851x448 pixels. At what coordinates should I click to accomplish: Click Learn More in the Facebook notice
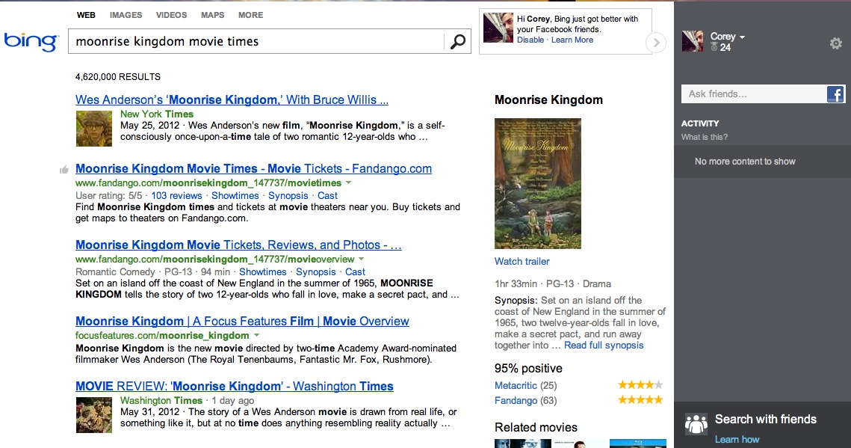[x=572, y=40]
